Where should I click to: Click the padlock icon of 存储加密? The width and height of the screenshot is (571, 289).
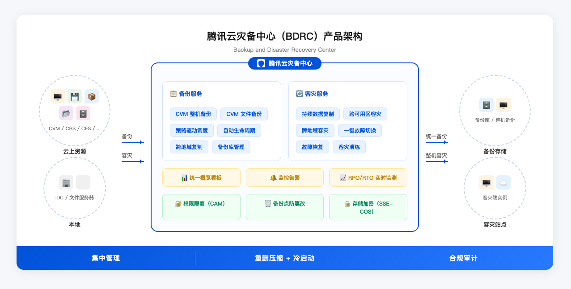pos(347,203)
